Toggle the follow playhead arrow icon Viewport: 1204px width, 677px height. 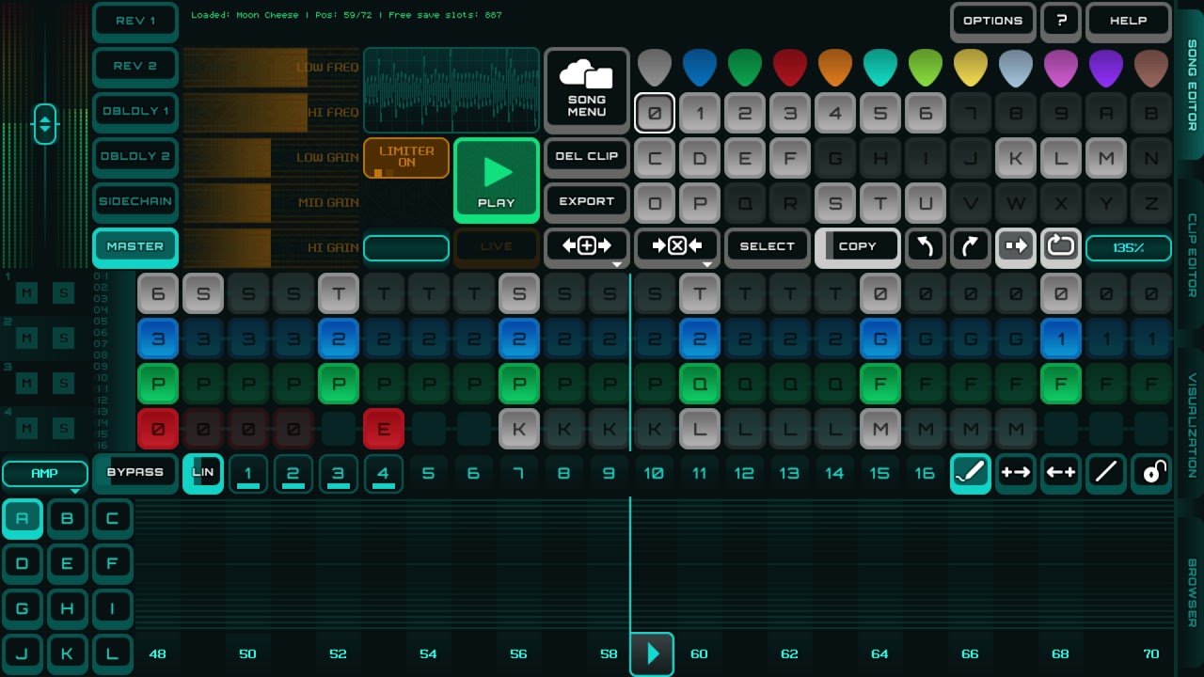pyautogui.click(x=1016, y=247)
